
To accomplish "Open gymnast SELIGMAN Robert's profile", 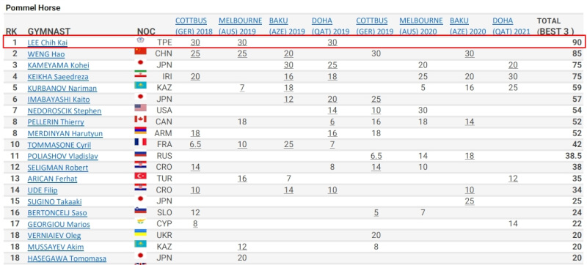I will pyautogui.click(x=58, y=168).
